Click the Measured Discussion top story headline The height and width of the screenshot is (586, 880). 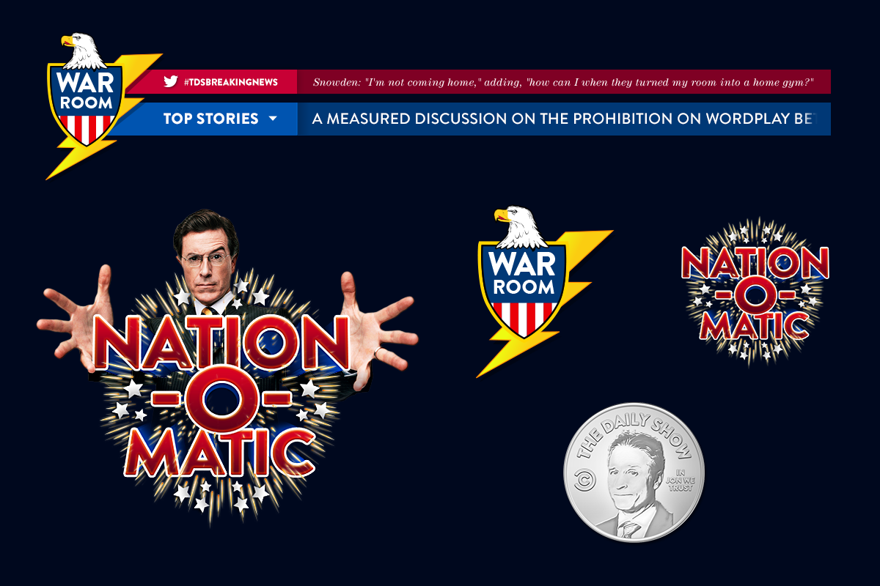click(x=562, y=119)
